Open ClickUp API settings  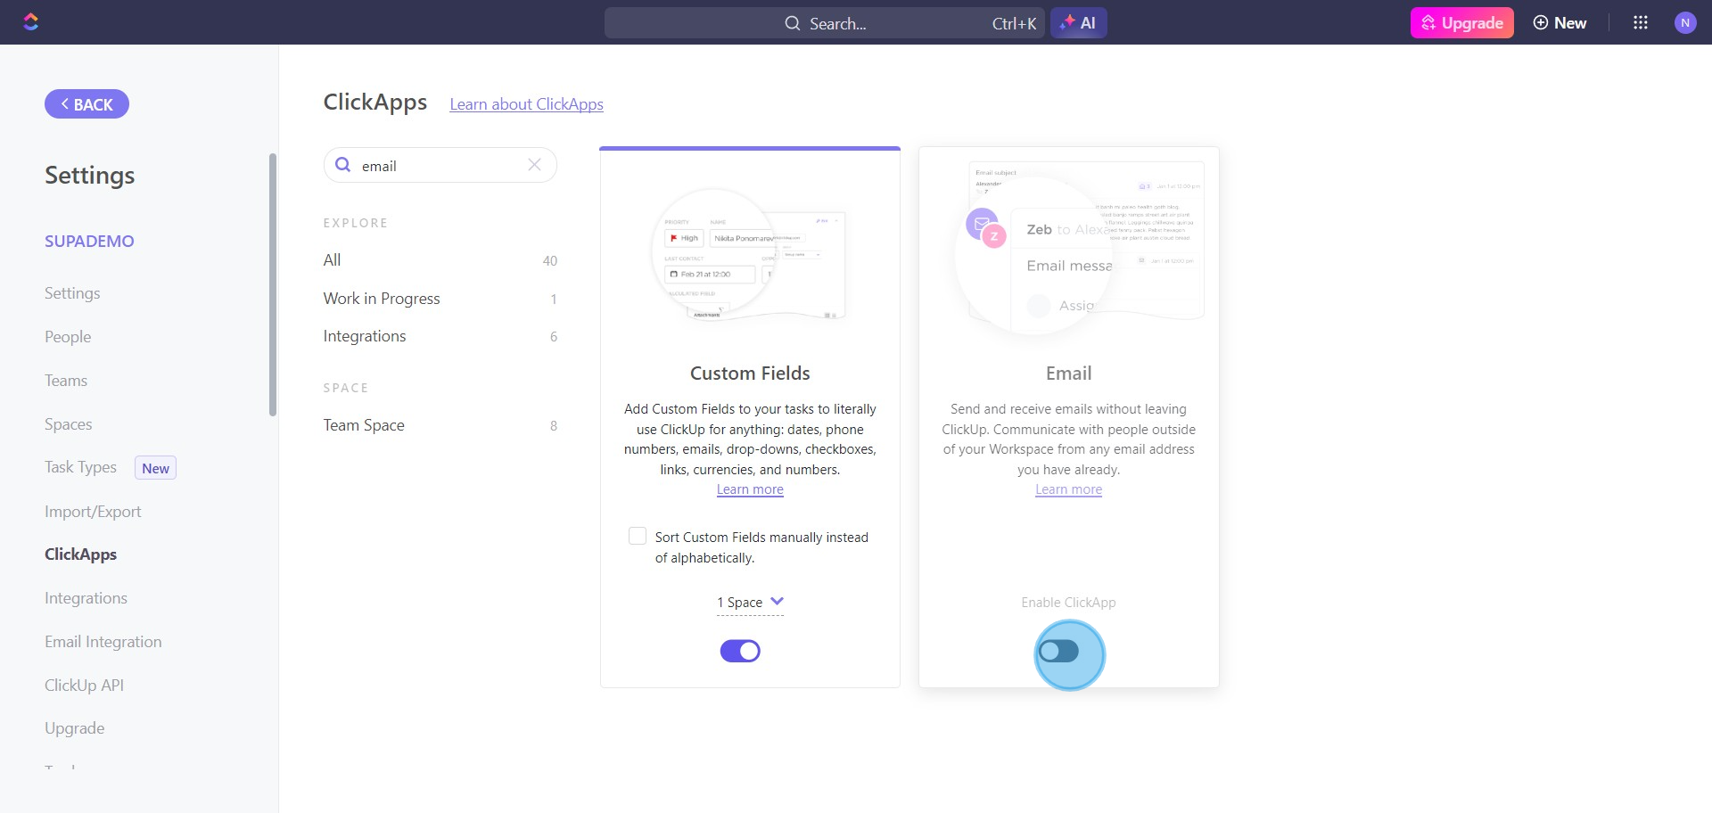click(84, 686)
